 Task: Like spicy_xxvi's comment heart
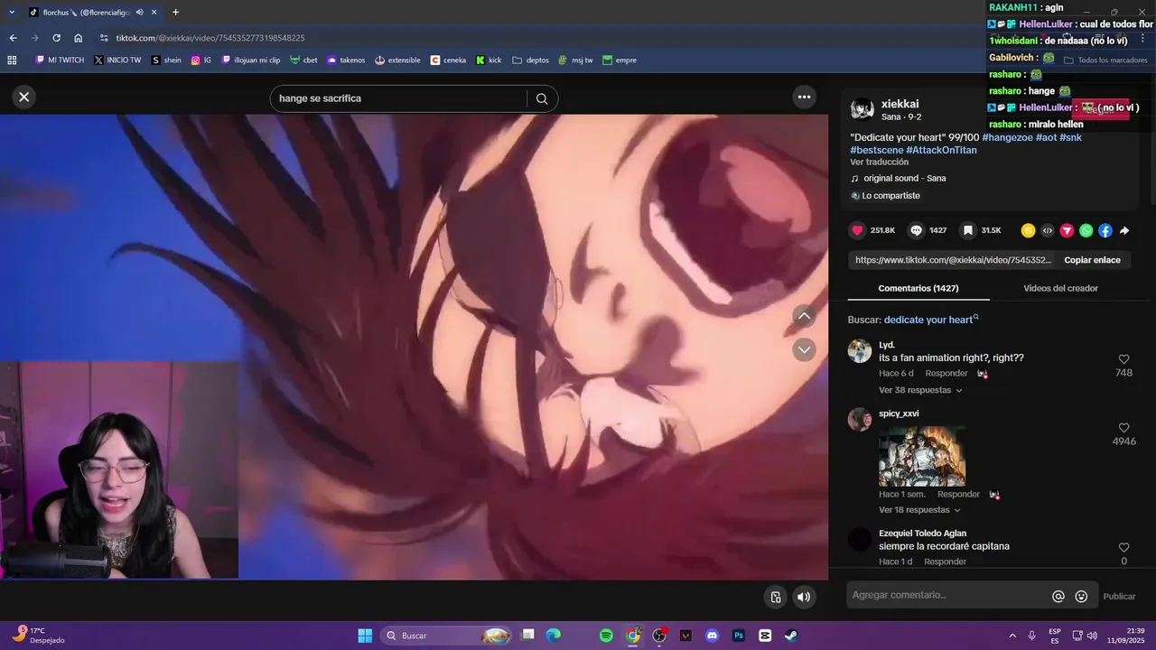[1123, 428]
